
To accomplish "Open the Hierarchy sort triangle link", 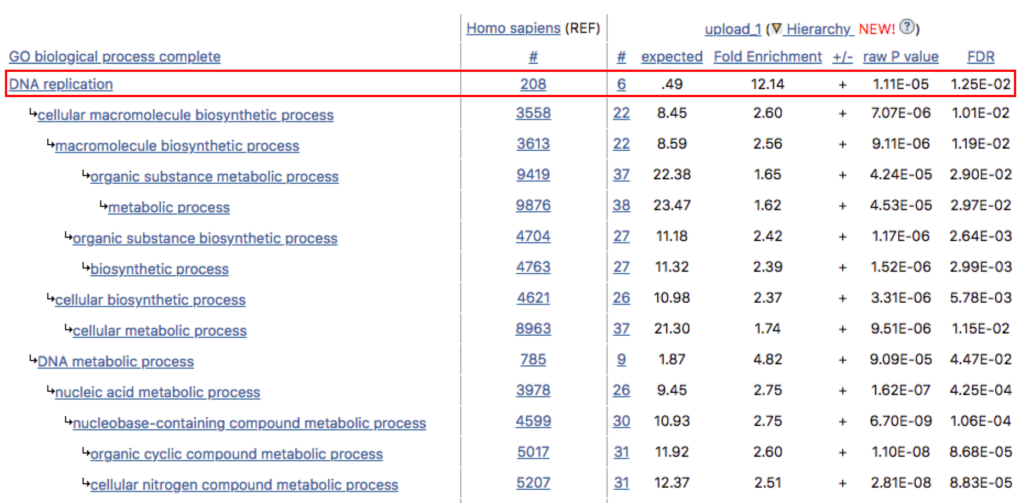I will (x=812, y=29).
